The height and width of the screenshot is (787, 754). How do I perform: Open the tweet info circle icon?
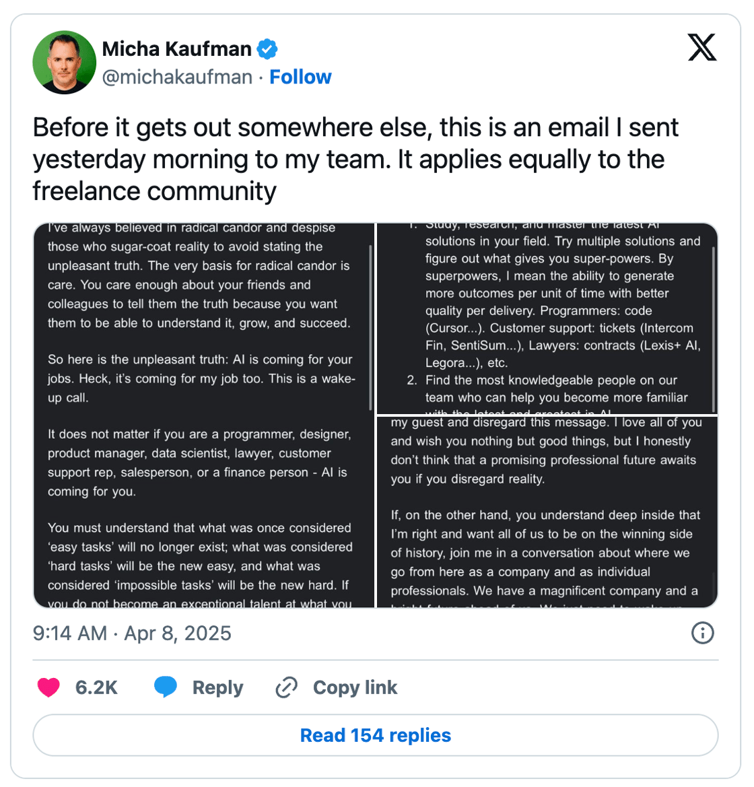[x=702, y=633]
